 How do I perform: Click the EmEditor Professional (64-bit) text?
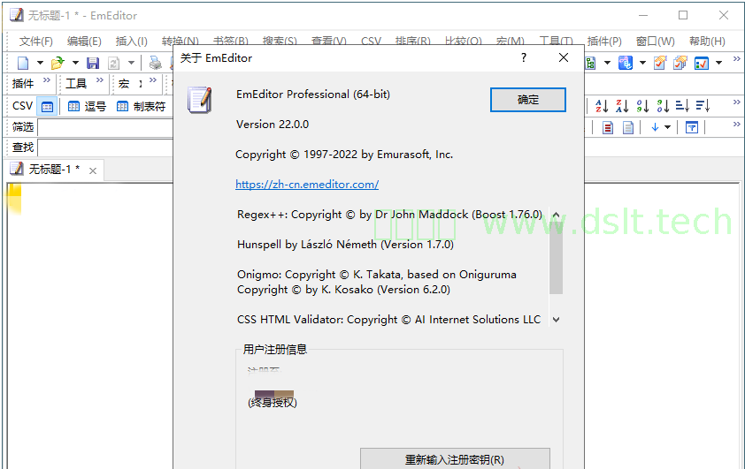coord(313,95)
